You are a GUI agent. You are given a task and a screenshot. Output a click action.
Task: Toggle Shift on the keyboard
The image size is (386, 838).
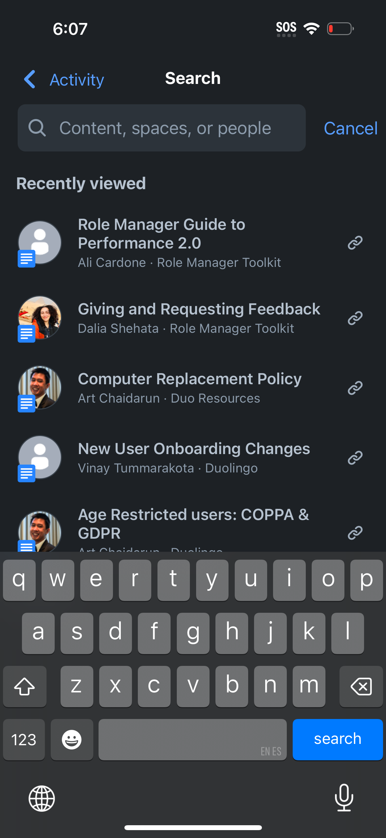point(25,687)
